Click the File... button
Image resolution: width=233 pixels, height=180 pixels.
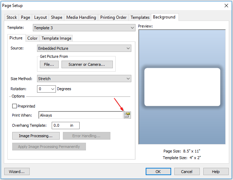click(49, 64)
